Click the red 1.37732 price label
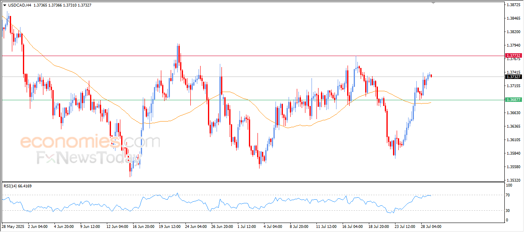The image size is (524, 232). pos(513,55)
